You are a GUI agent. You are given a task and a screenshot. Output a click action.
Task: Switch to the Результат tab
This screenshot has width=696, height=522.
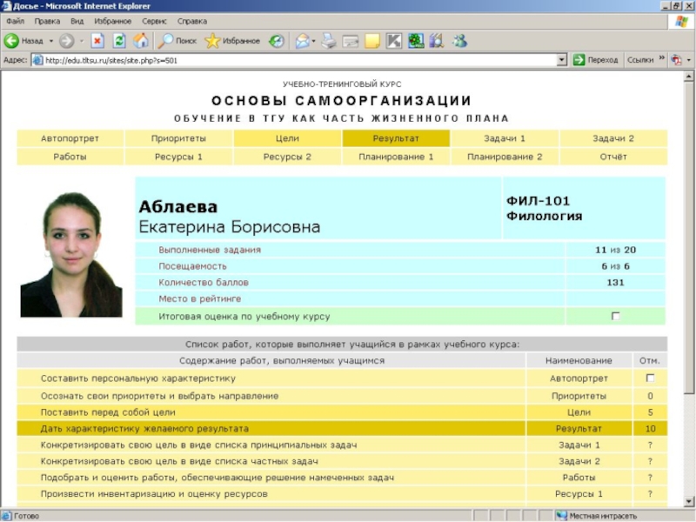[x=396, y=138]
